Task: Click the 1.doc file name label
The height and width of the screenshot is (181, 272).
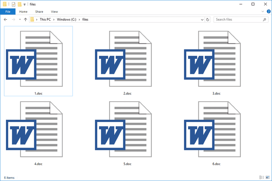Action: [38, 93]
